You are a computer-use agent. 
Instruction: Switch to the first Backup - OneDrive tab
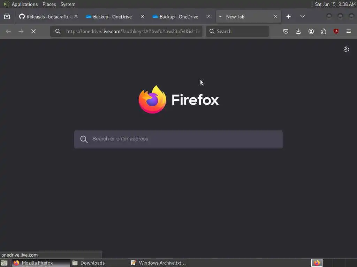pos(112,17)
